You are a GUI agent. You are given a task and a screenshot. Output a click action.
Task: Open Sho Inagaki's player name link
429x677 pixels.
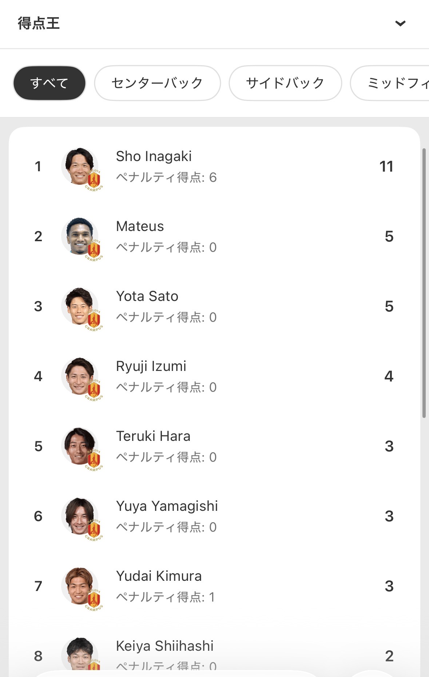154,156
